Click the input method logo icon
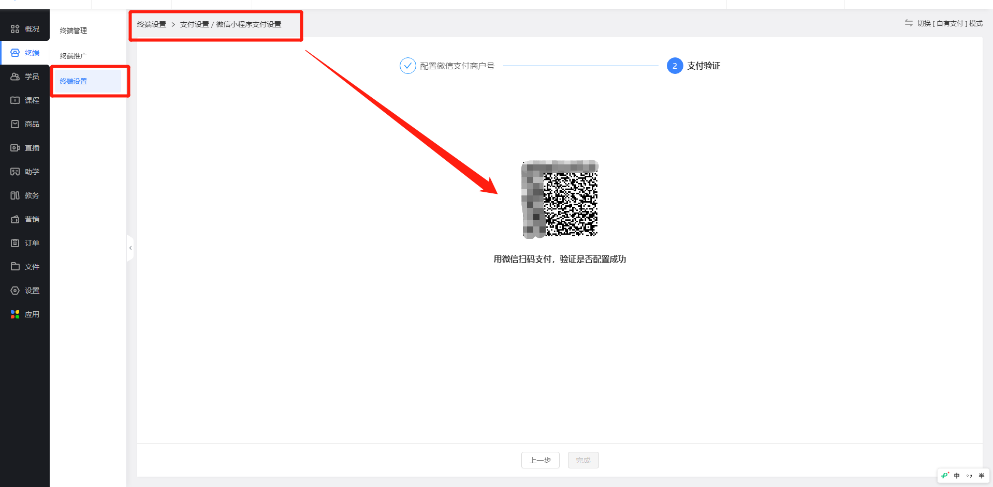993x487 pixels. point(945,476)
